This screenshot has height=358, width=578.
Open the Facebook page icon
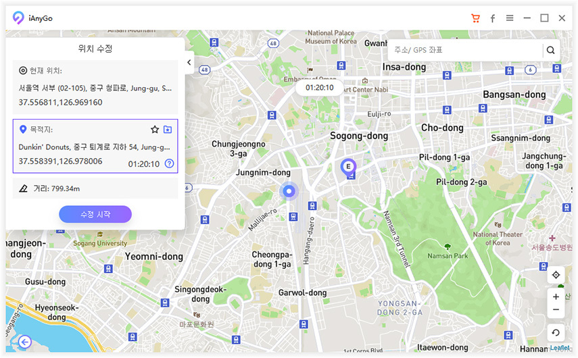tap(492, 18)
